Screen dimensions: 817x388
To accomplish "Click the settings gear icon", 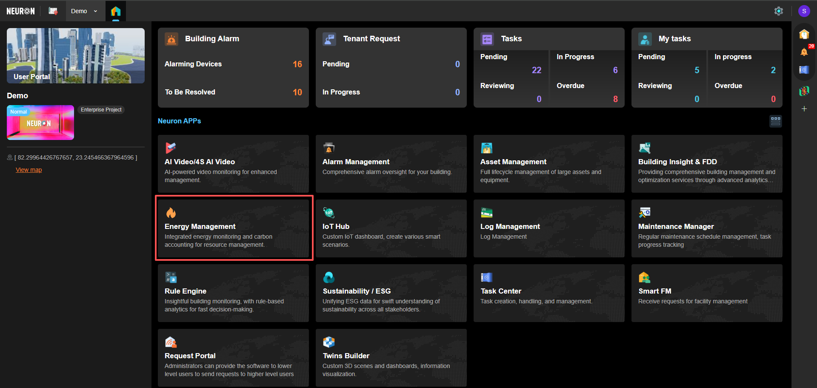I will coord(778,11).
